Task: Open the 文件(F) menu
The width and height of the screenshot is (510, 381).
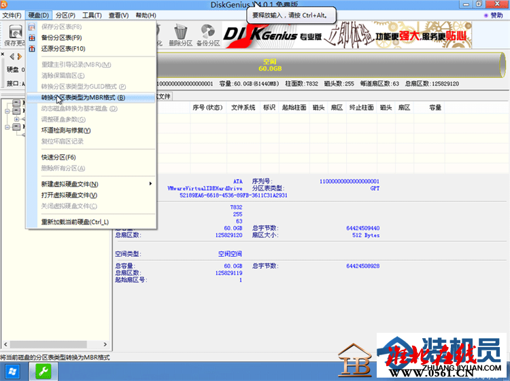Action: coord(12,15)
